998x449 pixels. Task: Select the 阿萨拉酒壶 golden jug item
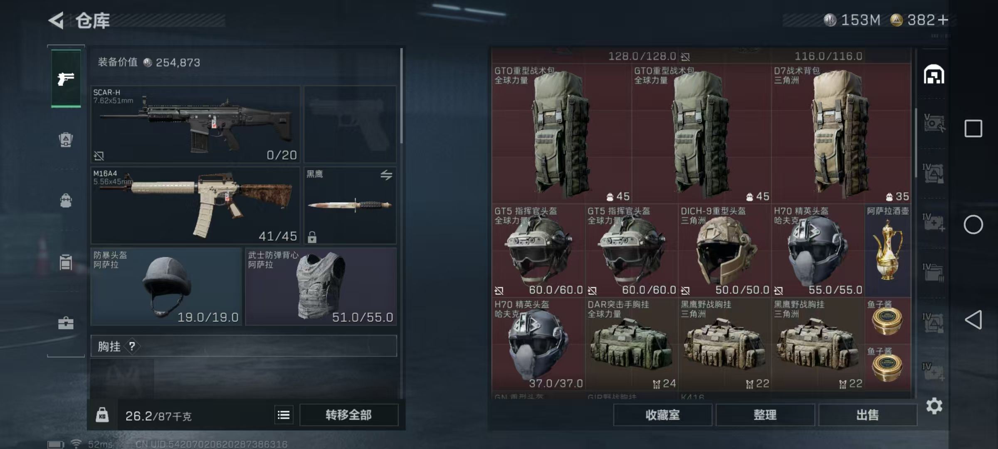click(888, 250)
